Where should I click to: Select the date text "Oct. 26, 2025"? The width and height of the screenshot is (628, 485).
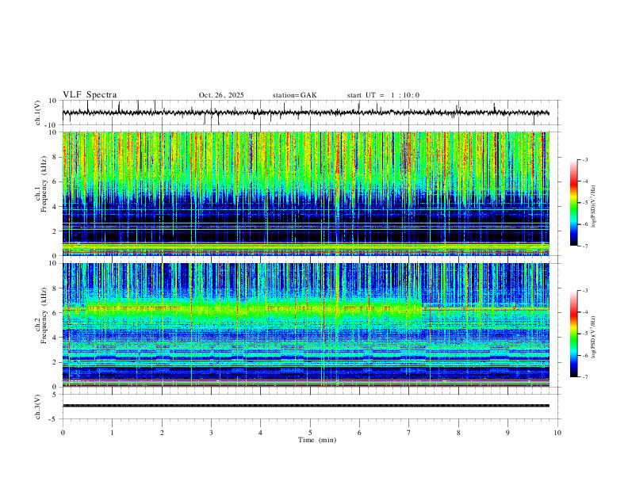221,95
